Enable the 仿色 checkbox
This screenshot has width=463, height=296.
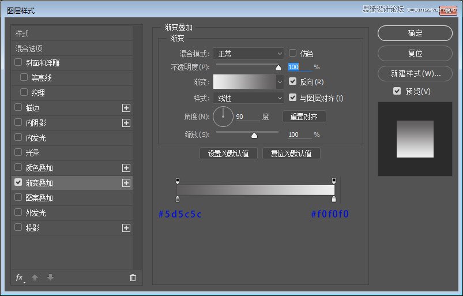[x=293, y=53]
